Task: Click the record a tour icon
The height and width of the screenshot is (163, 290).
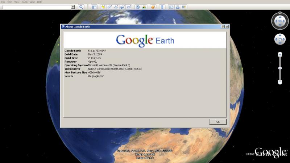Action: coord(129,7)
